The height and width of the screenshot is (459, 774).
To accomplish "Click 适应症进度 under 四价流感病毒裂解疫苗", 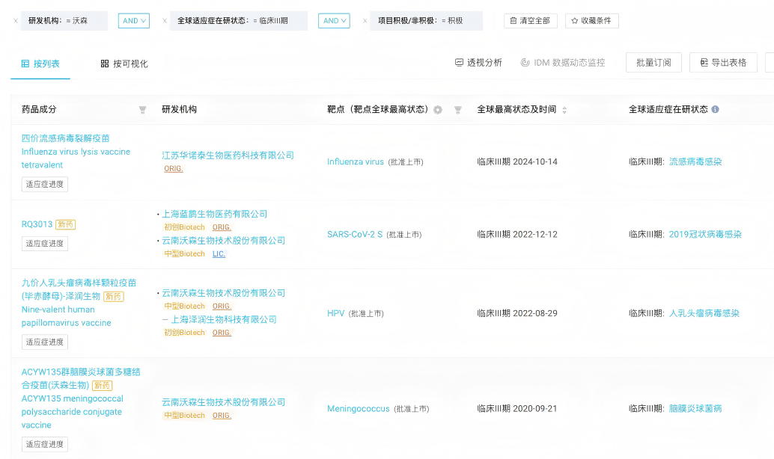I will coord(44,184).
